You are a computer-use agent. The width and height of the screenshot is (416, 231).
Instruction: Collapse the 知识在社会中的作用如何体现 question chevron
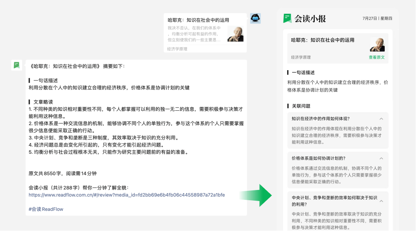(x=381, y=119)
